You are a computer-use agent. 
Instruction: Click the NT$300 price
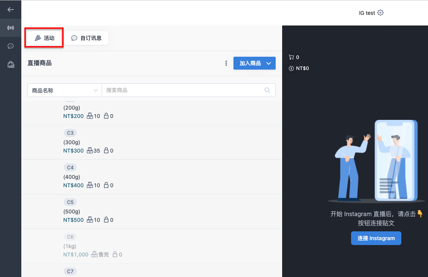point(73,151)
